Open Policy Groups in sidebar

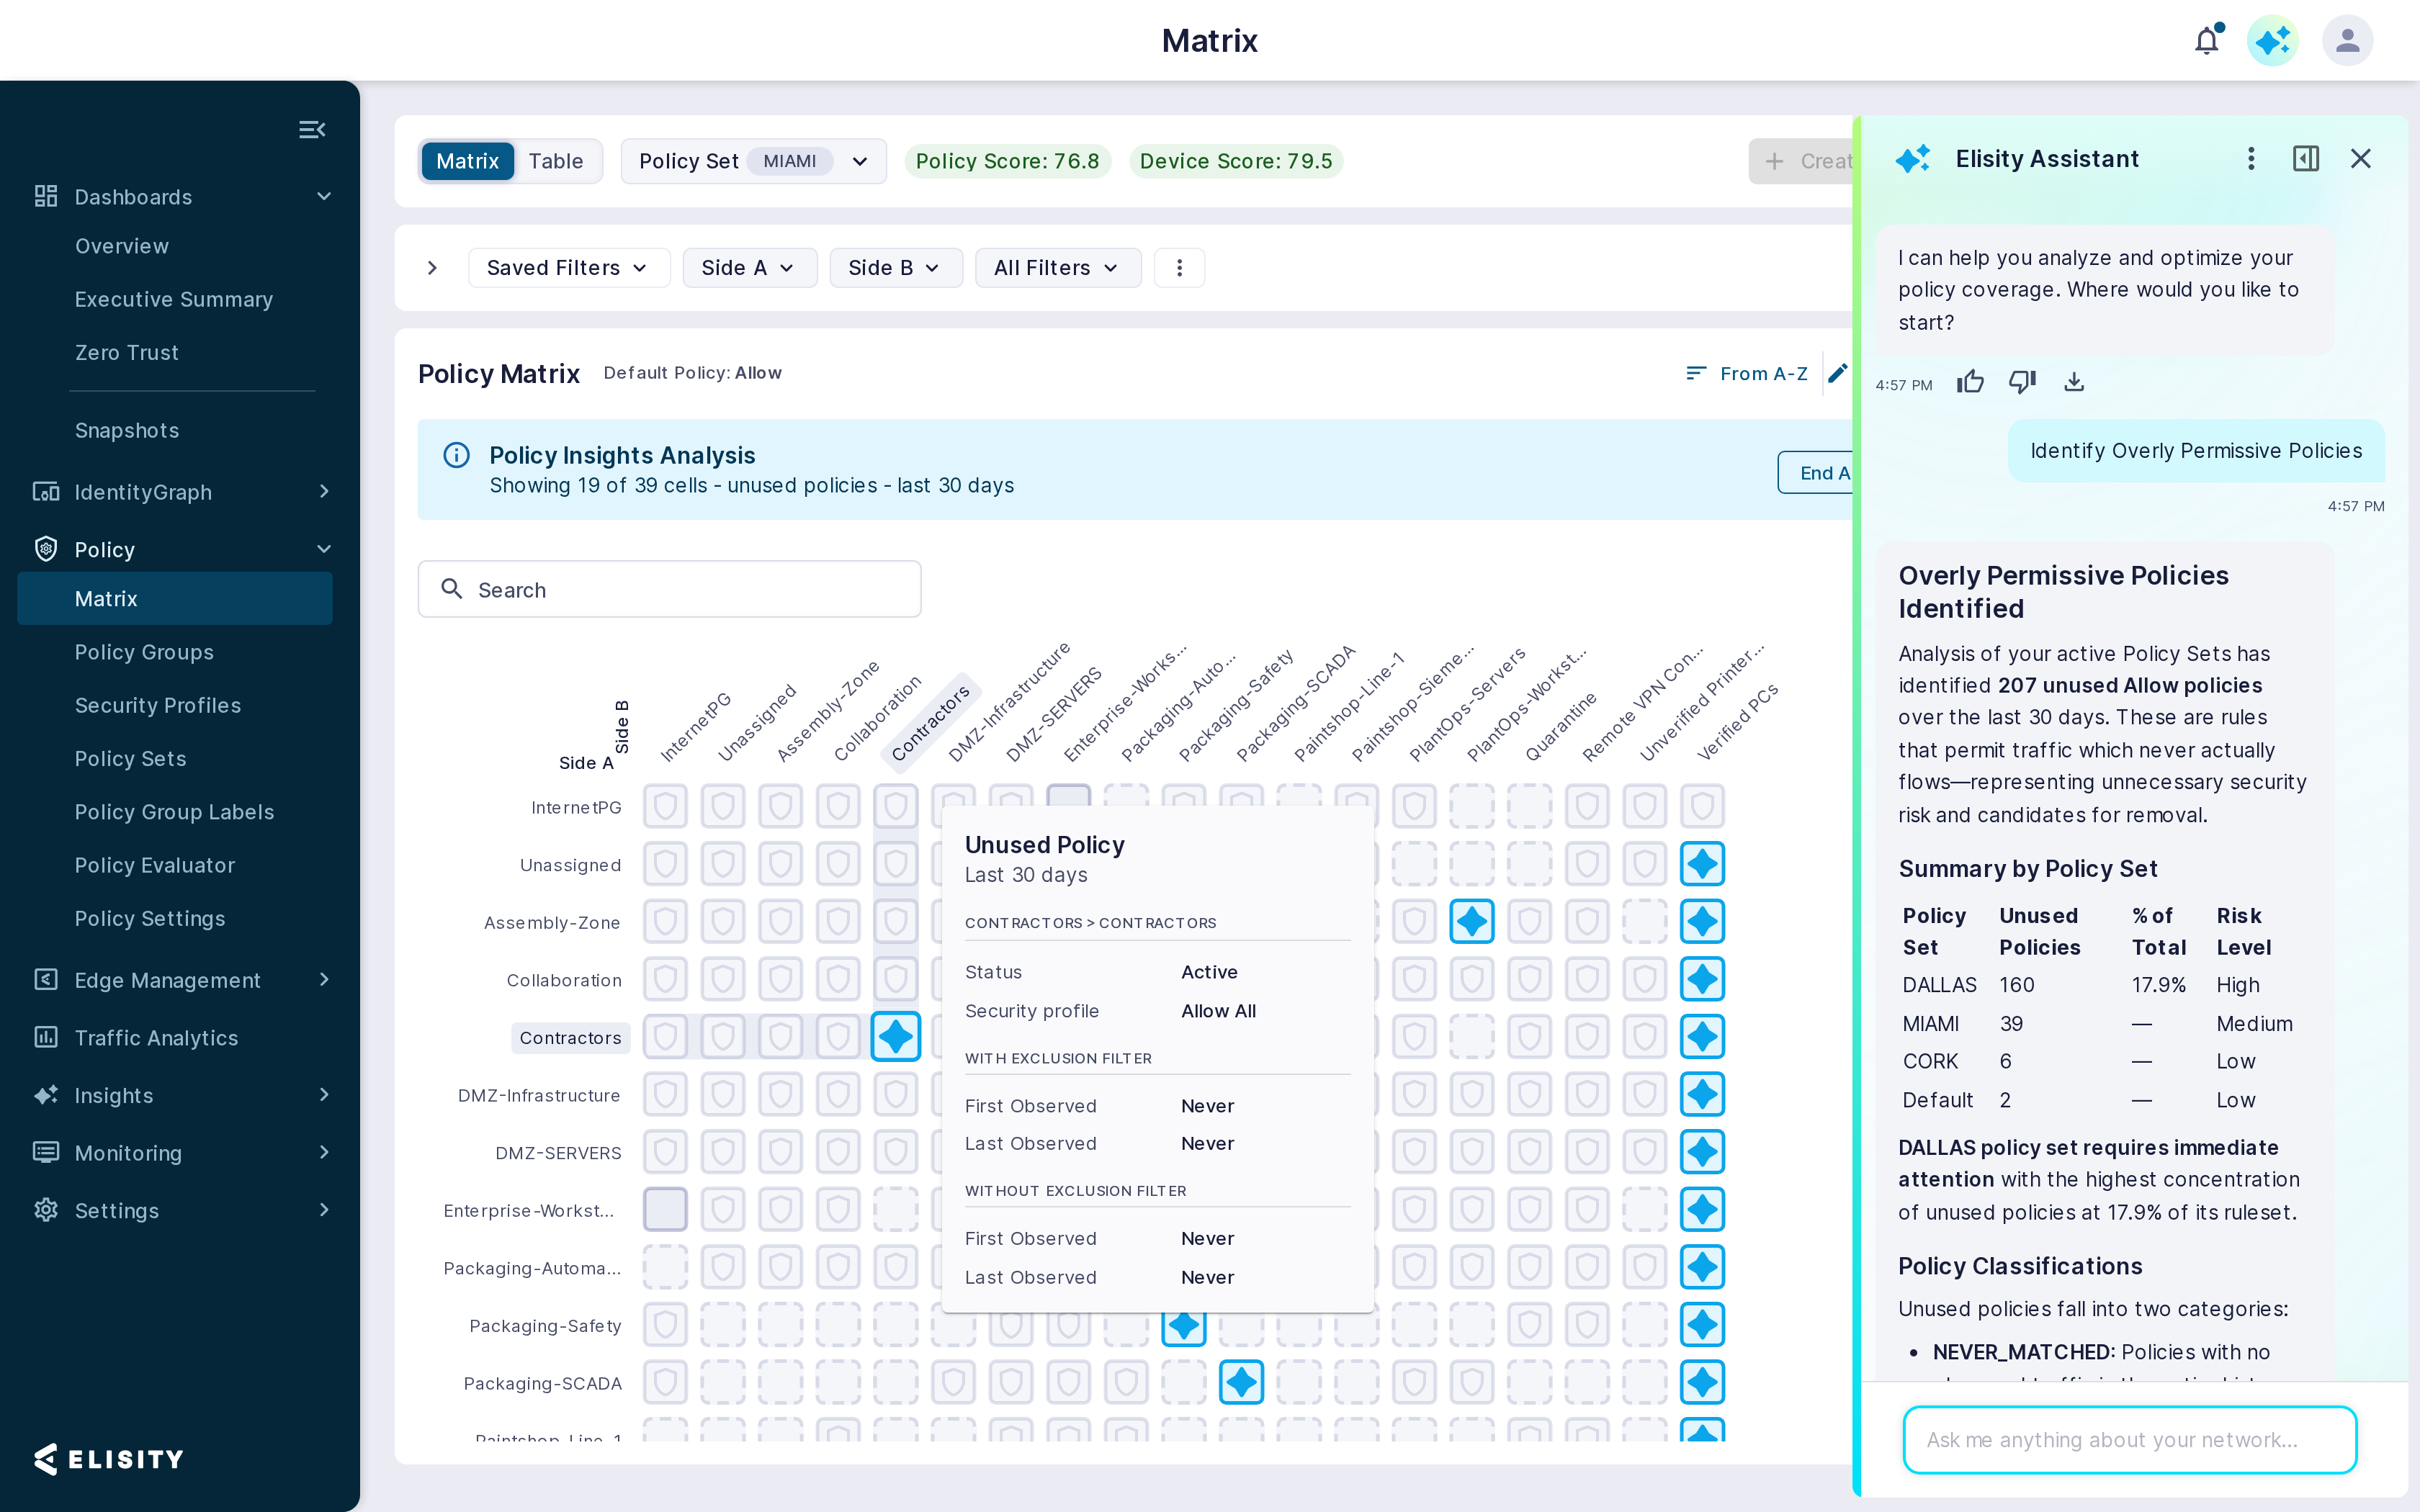pos(145,652)
